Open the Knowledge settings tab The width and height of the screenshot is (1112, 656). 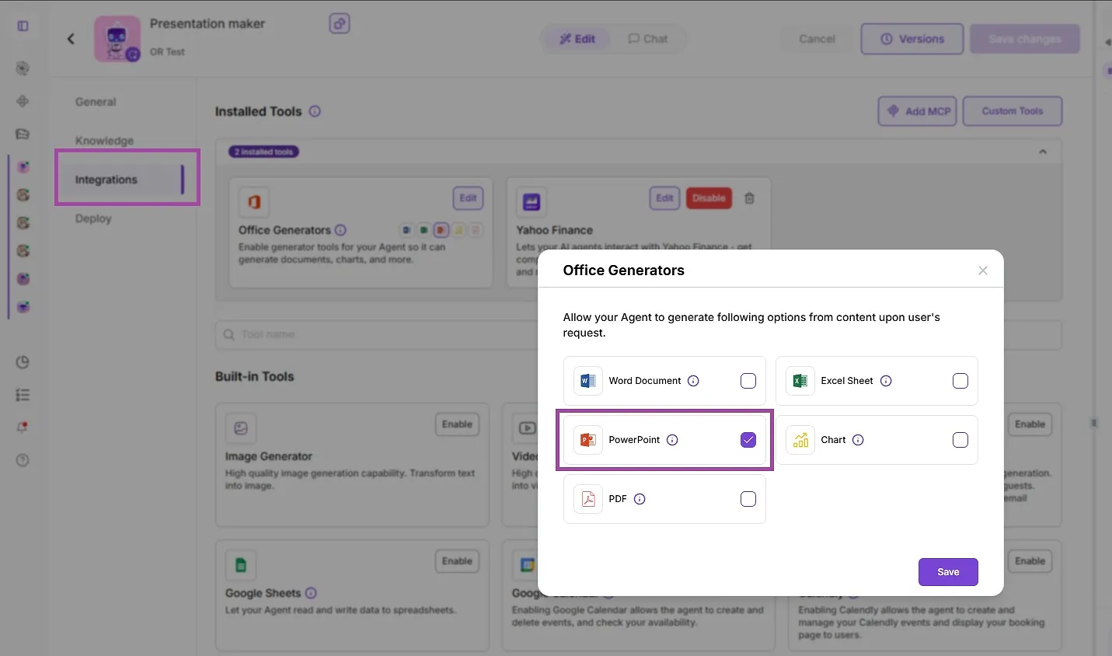click(104, 141)
